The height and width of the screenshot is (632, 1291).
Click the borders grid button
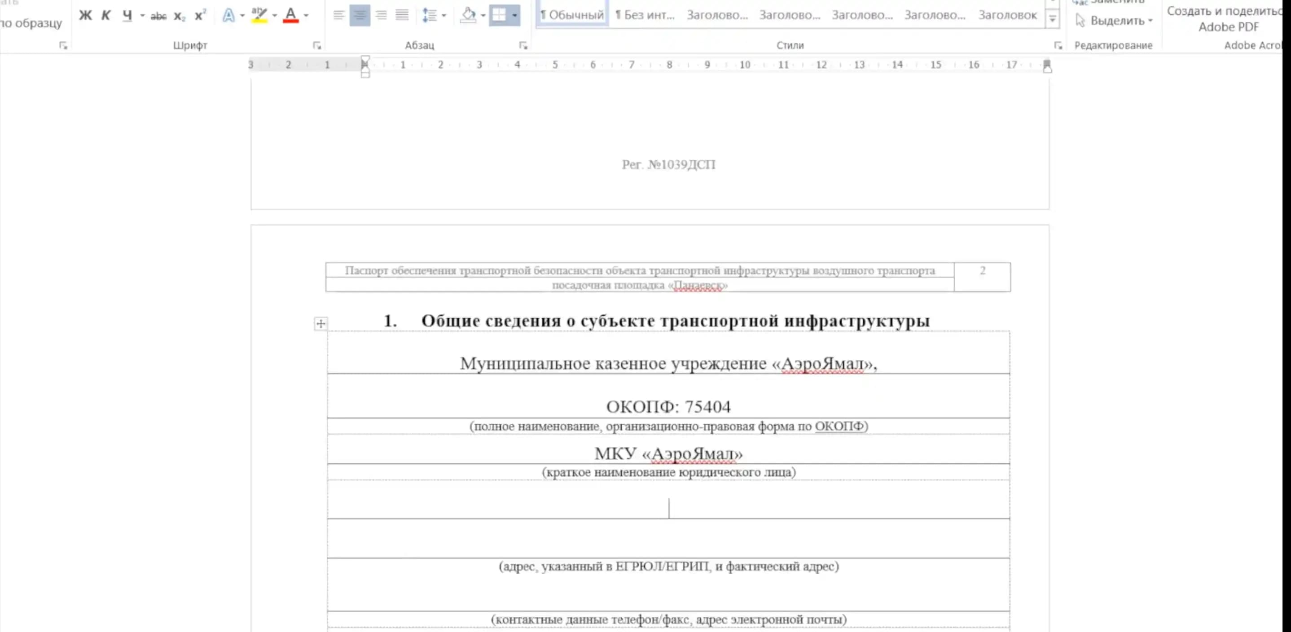click(x=499, y=15)
